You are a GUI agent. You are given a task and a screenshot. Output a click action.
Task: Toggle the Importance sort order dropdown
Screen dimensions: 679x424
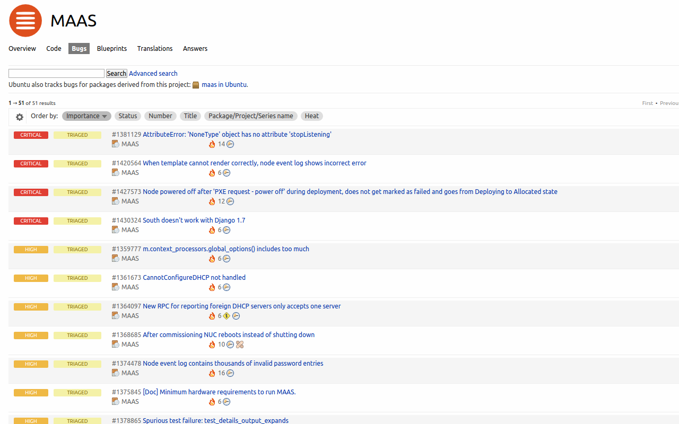click(86, 116)
